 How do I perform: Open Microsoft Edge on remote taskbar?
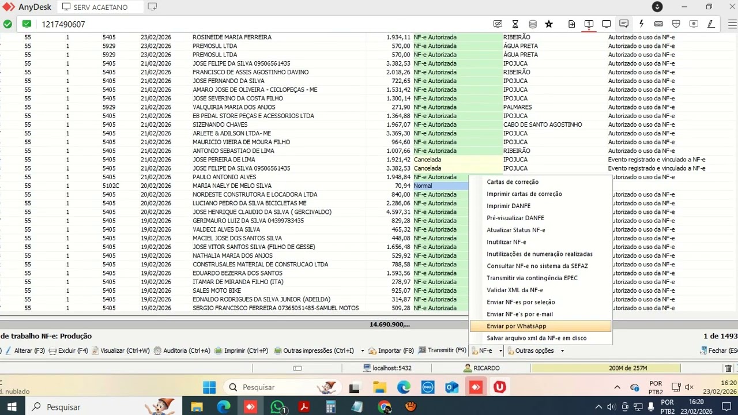click(x=404, y=387)
